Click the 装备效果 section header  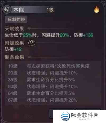14,57
